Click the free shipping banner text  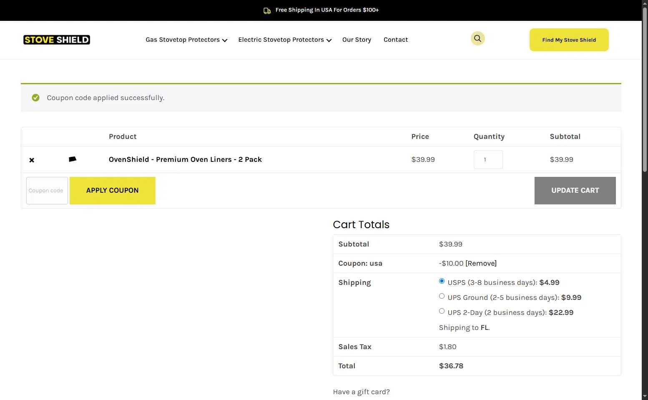[327, 10]
